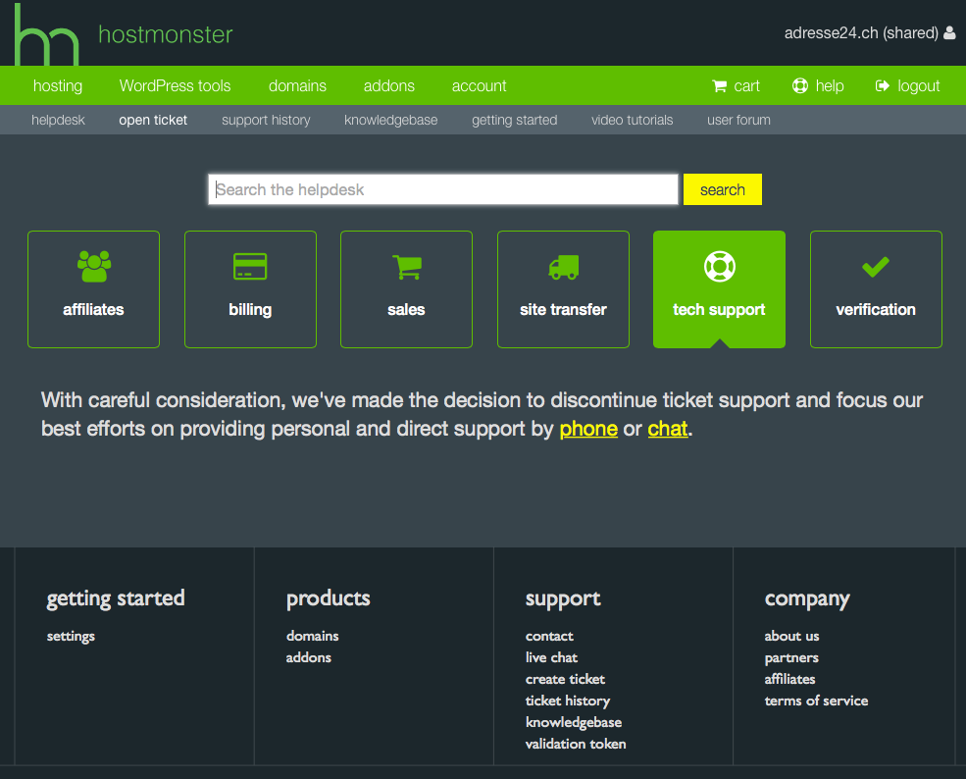
Task: Select the site transfer category label
Action: pyautogui.click(x=563, y=309)
